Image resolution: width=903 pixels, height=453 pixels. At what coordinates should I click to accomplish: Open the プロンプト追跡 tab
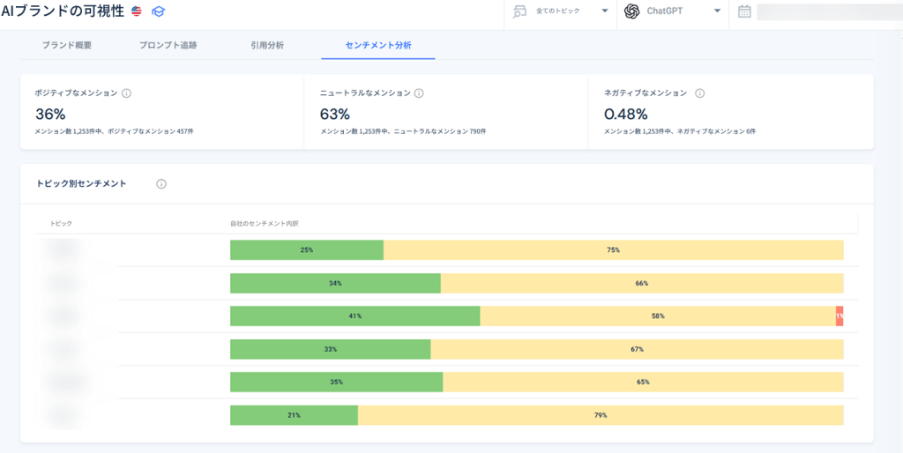(168, 46)
